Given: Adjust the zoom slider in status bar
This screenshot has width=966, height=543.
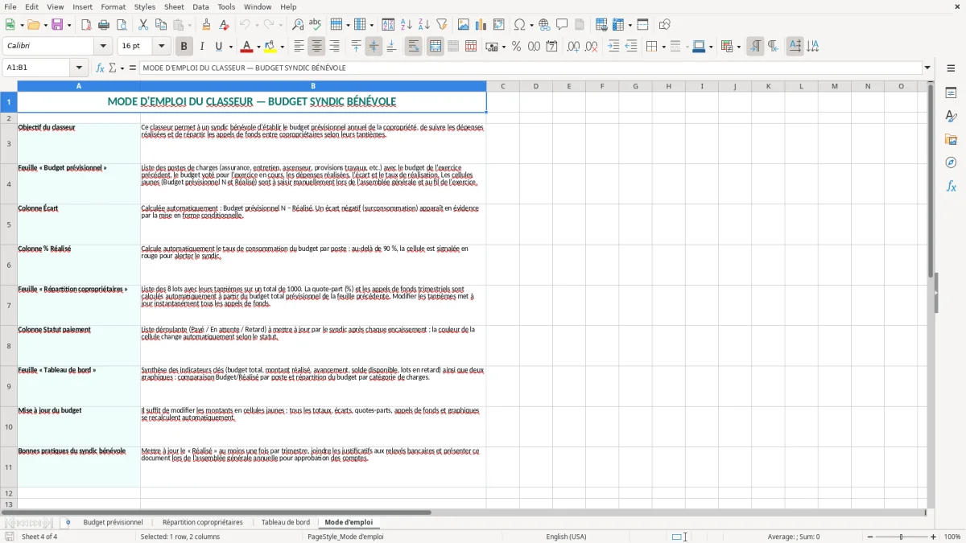Looking at the screenshot, I should click(902, 537).
